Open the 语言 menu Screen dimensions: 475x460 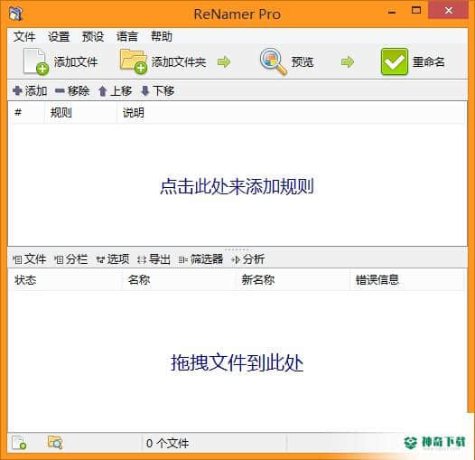click(127, 37)
